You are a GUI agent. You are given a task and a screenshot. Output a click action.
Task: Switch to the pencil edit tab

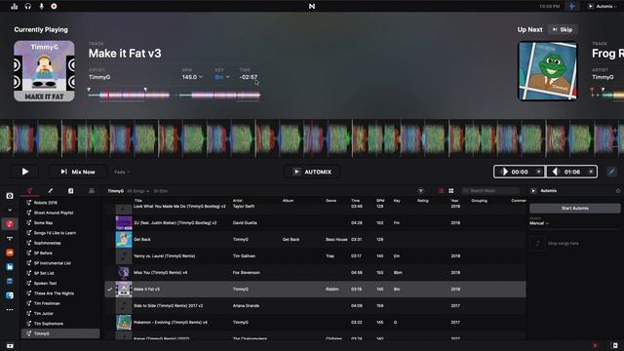(50, 191)
